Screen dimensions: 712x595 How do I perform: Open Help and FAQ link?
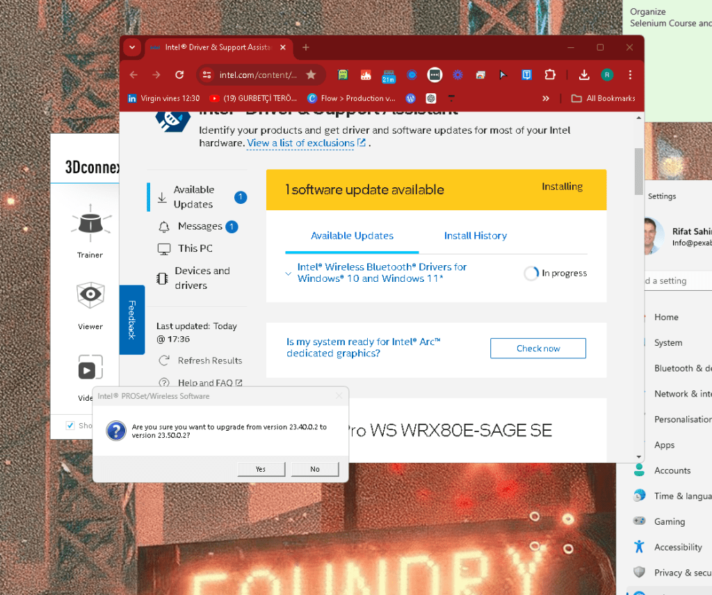pyautogui.click(x=200, y=383)
